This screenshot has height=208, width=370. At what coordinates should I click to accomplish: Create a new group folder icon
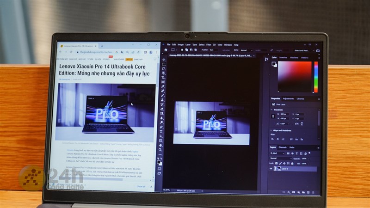(303, 192)
